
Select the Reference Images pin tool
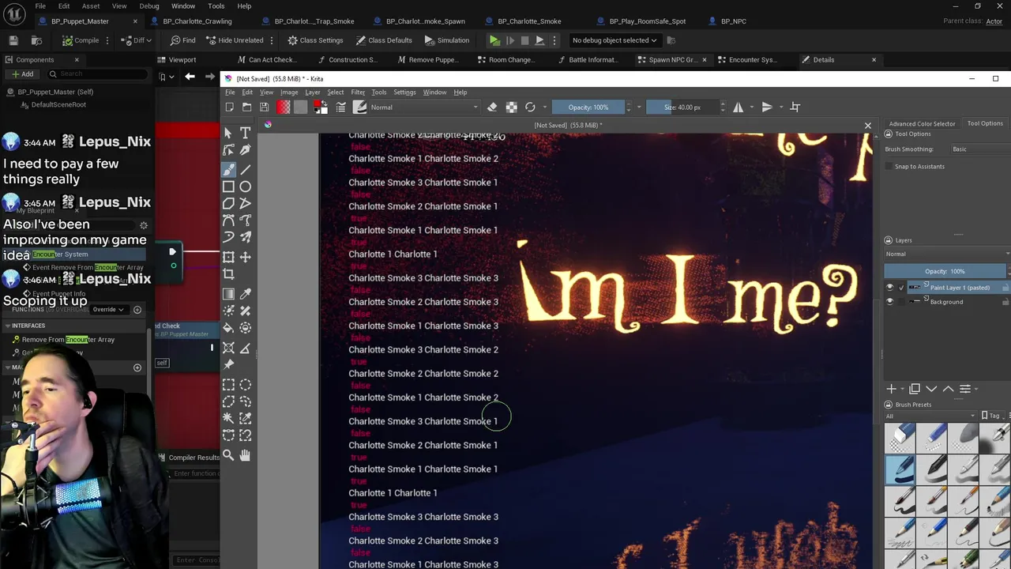pos(228,365)
